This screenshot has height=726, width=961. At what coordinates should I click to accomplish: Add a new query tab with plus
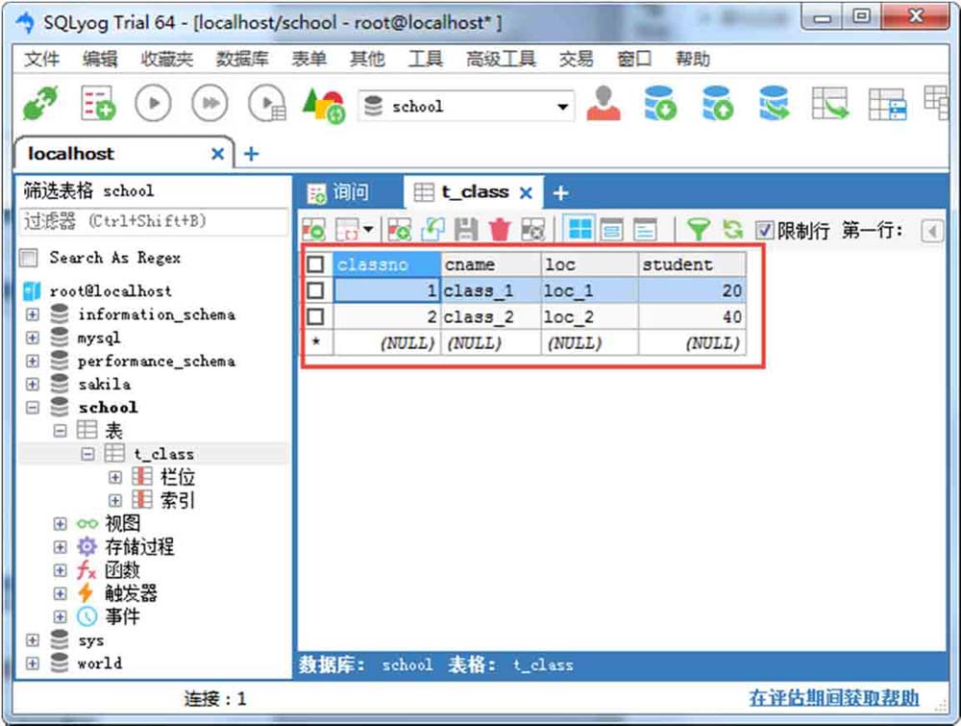(x=561, y=193)
